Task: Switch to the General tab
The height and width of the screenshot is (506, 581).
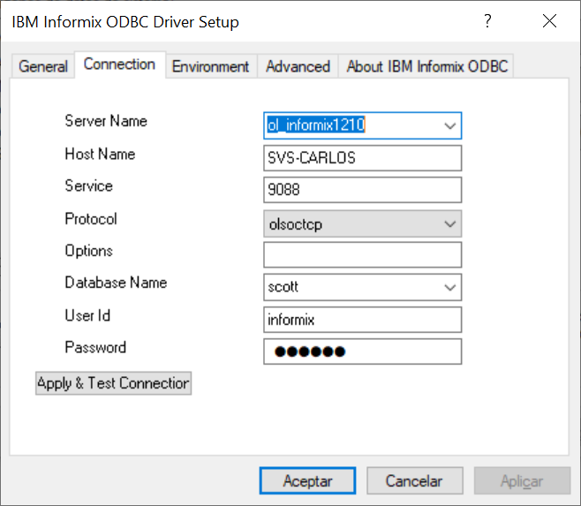Action: tap(43, 67)
